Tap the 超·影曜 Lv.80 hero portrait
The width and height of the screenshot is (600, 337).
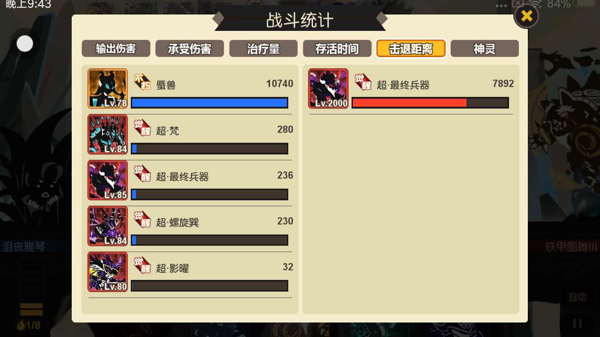click(x=107, y=272)
